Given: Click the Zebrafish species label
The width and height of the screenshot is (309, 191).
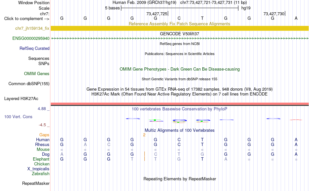Looking at the screenshot, I should click(x=41, y=174).
